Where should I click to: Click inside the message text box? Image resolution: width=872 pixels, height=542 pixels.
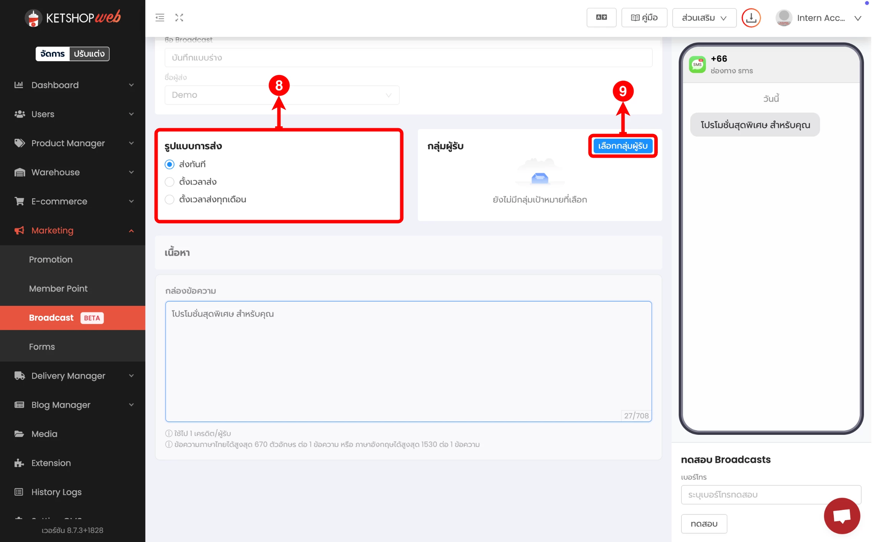408,361
